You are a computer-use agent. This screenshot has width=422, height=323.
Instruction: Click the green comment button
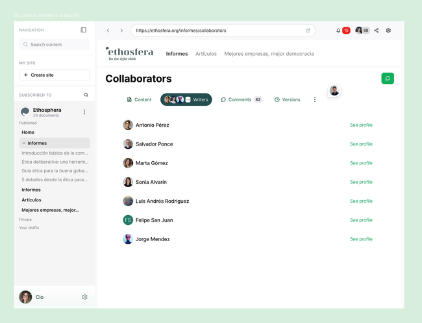pyautogui.click(x=388, y=79)
